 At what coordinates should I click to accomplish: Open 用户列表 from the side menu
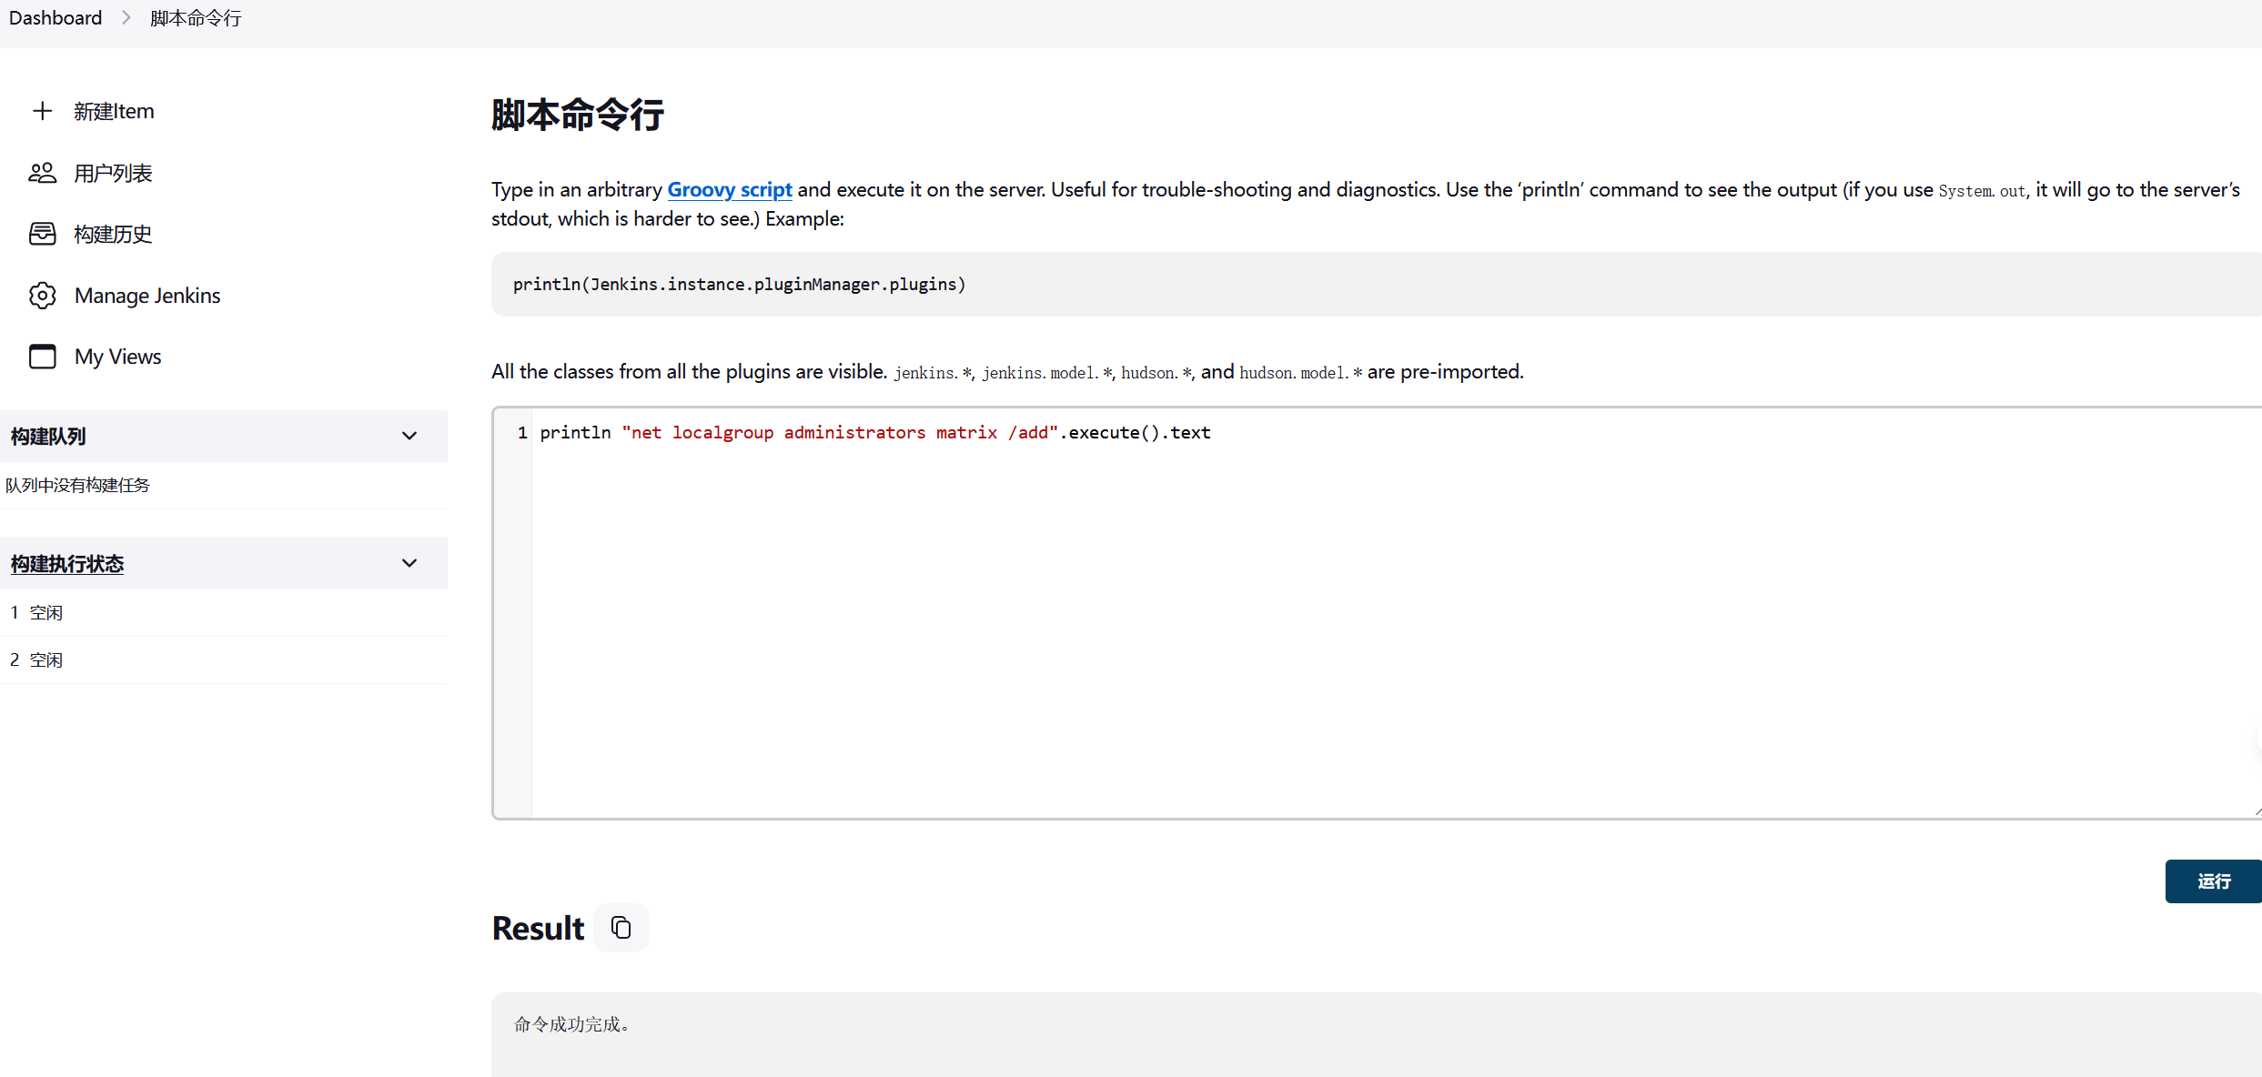(113, 173)
